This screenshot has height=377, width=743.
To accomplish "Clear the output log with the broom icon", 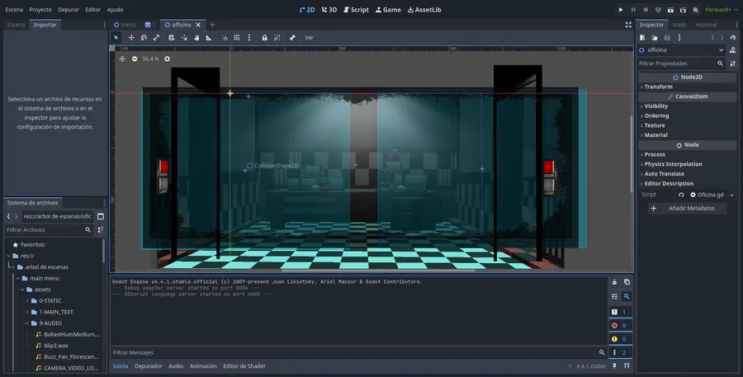I will (614, 282).
